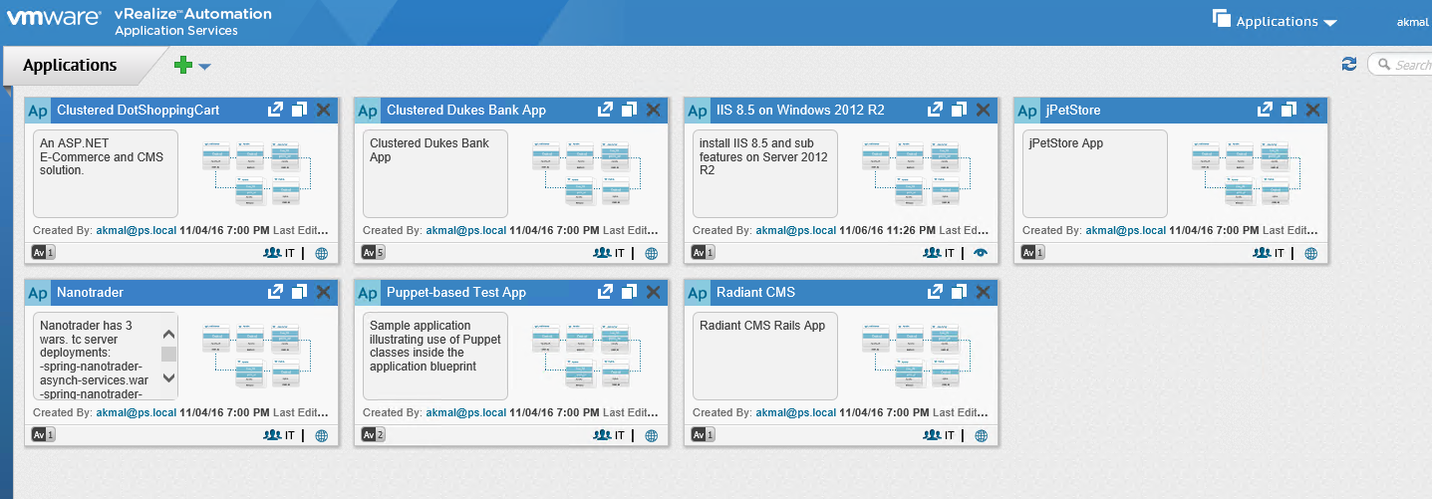Click the globe icon on Clustered Dukes Bank card

coord(651,254)
